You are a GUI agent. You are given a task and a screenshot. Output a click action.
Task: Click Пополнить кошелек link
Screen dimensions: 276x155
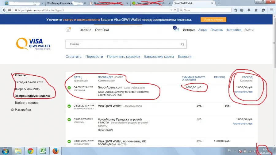tap(124, 57)
